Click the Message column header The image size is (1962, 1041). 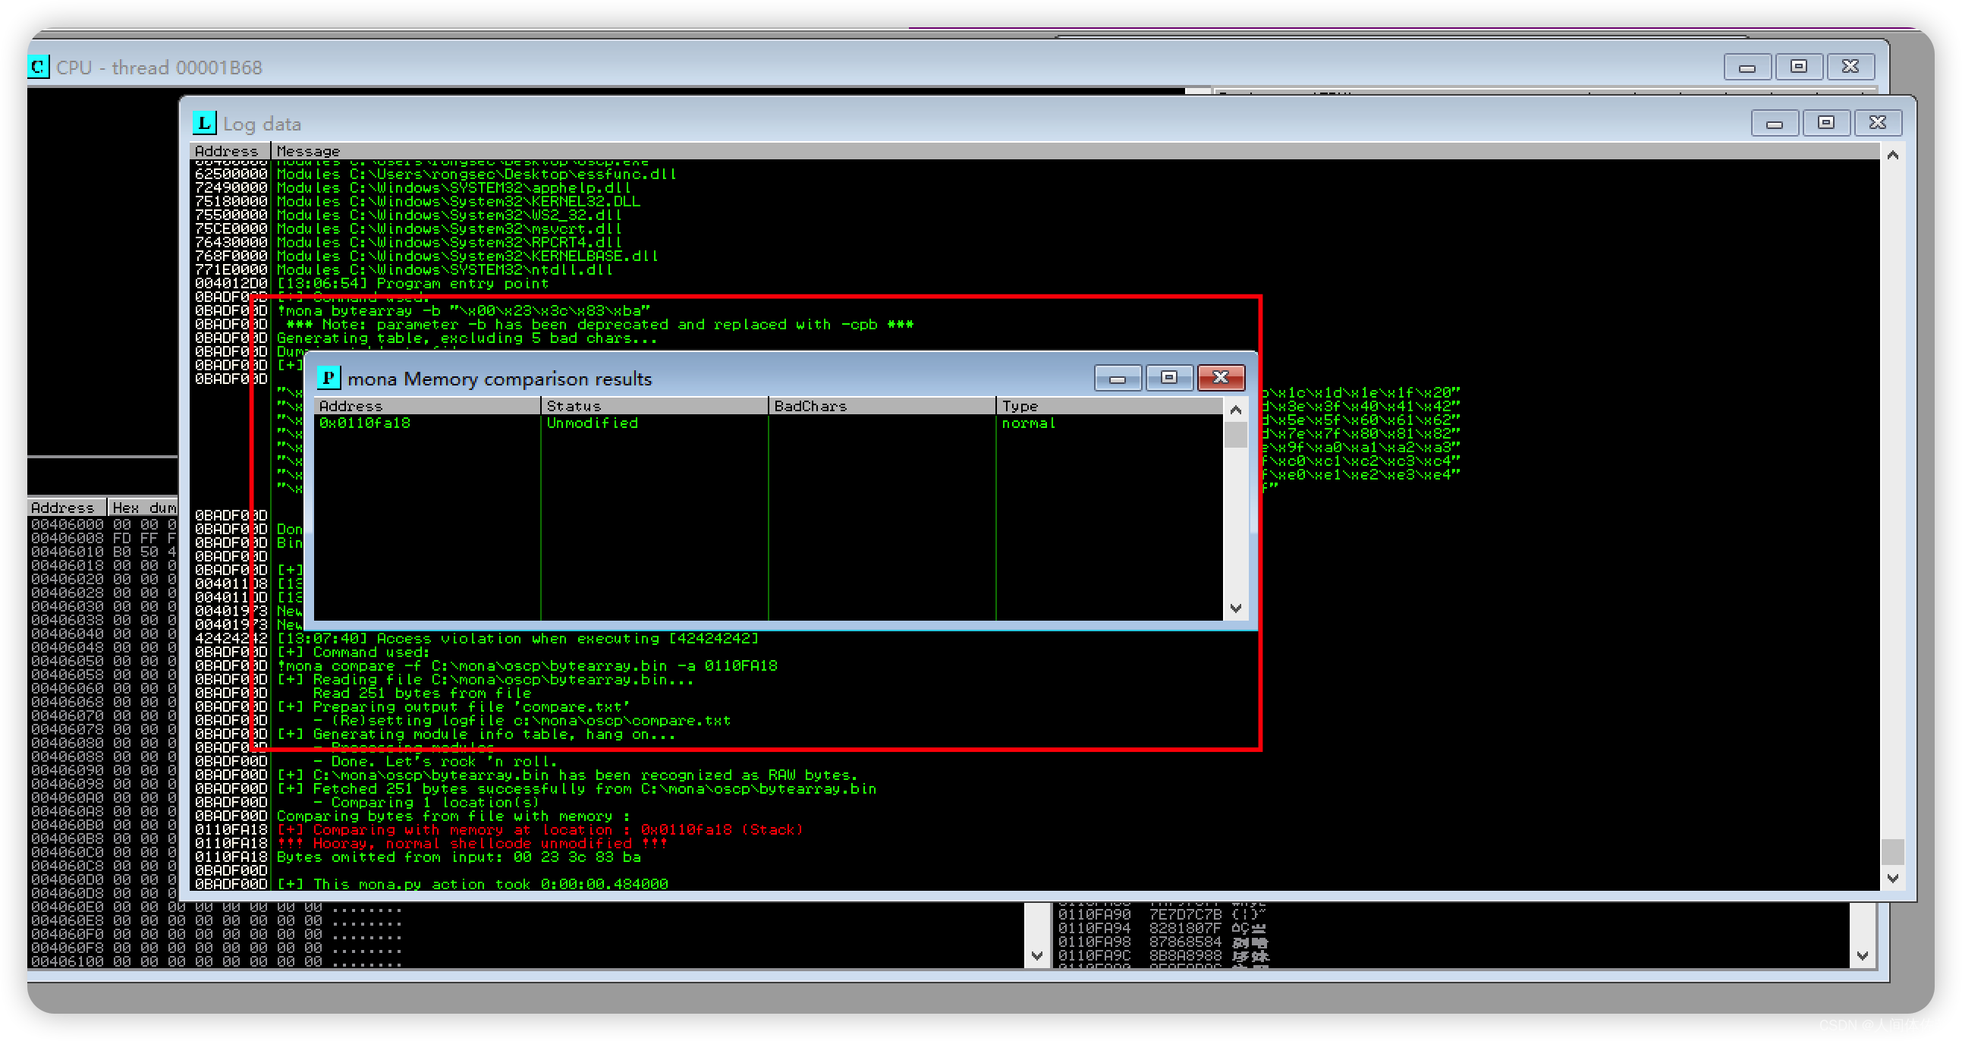(x=308, y=151)
